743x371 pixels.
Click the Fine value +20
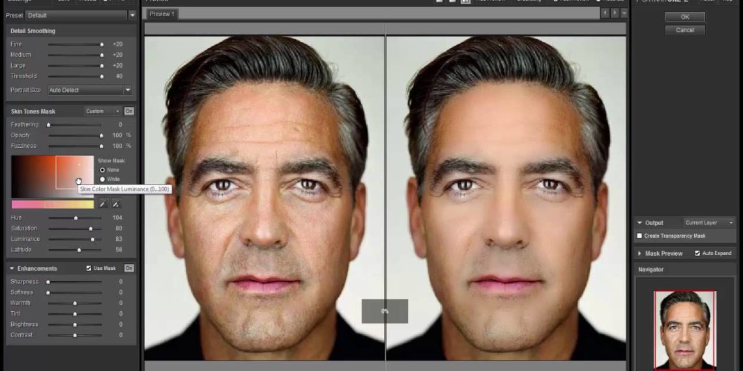(x=117, y=44)
